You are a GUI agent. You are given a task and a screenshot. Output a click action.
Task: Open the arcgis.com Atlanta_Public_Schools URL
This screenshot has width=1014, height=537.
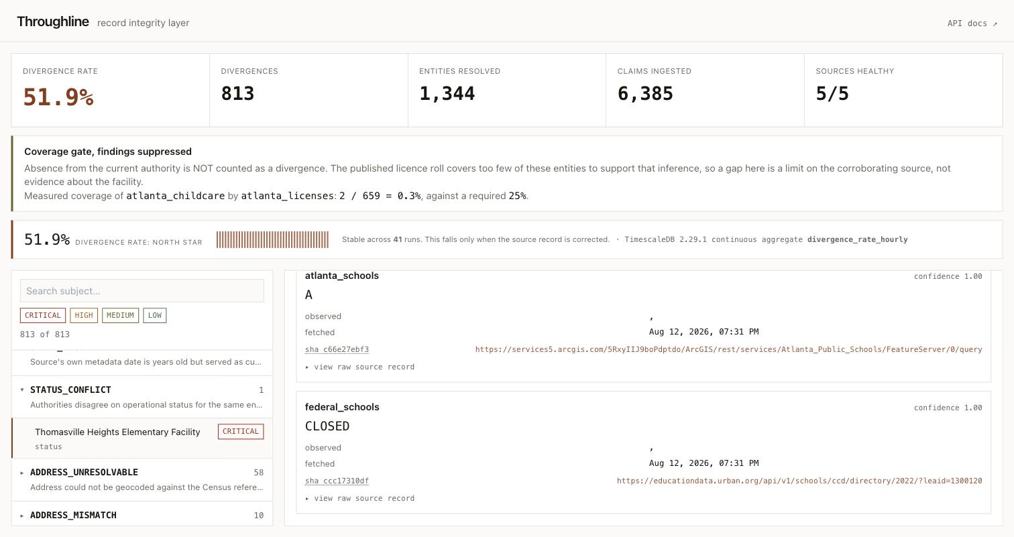(729, 349)
